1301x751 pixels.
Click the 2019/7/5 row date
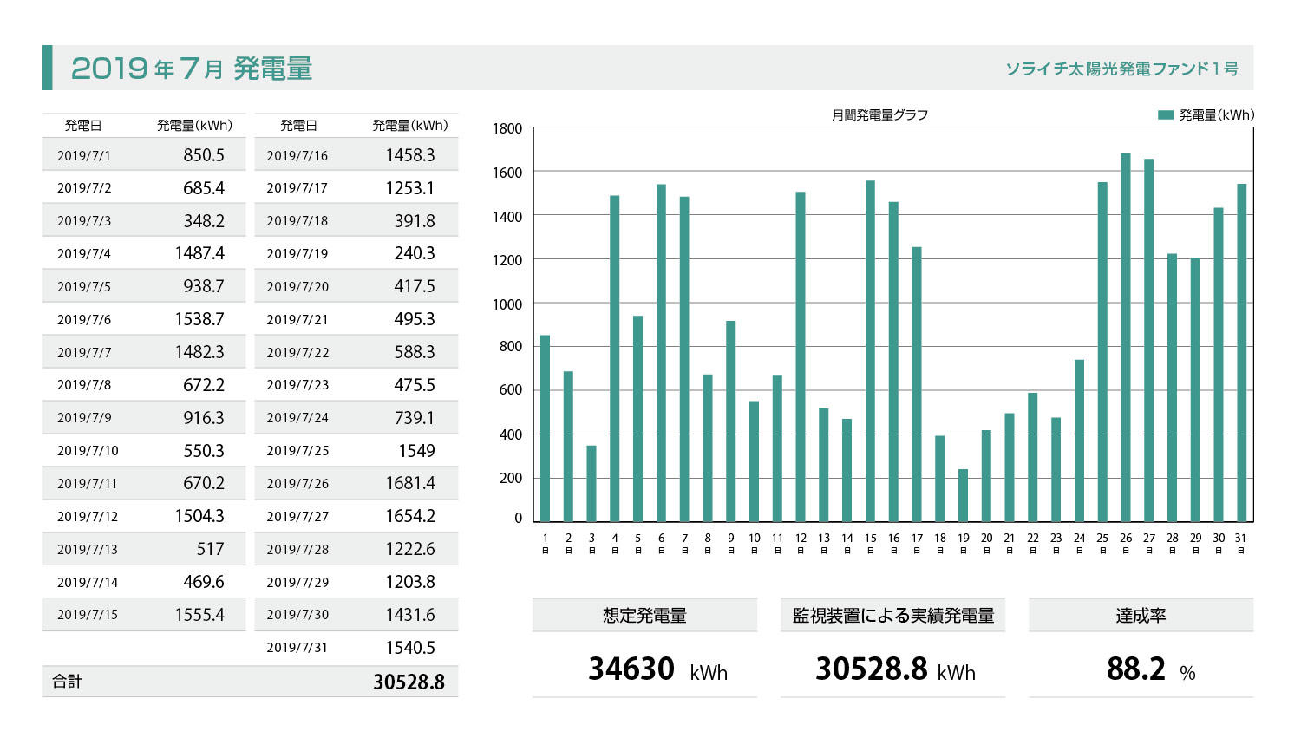coord(84,287)
